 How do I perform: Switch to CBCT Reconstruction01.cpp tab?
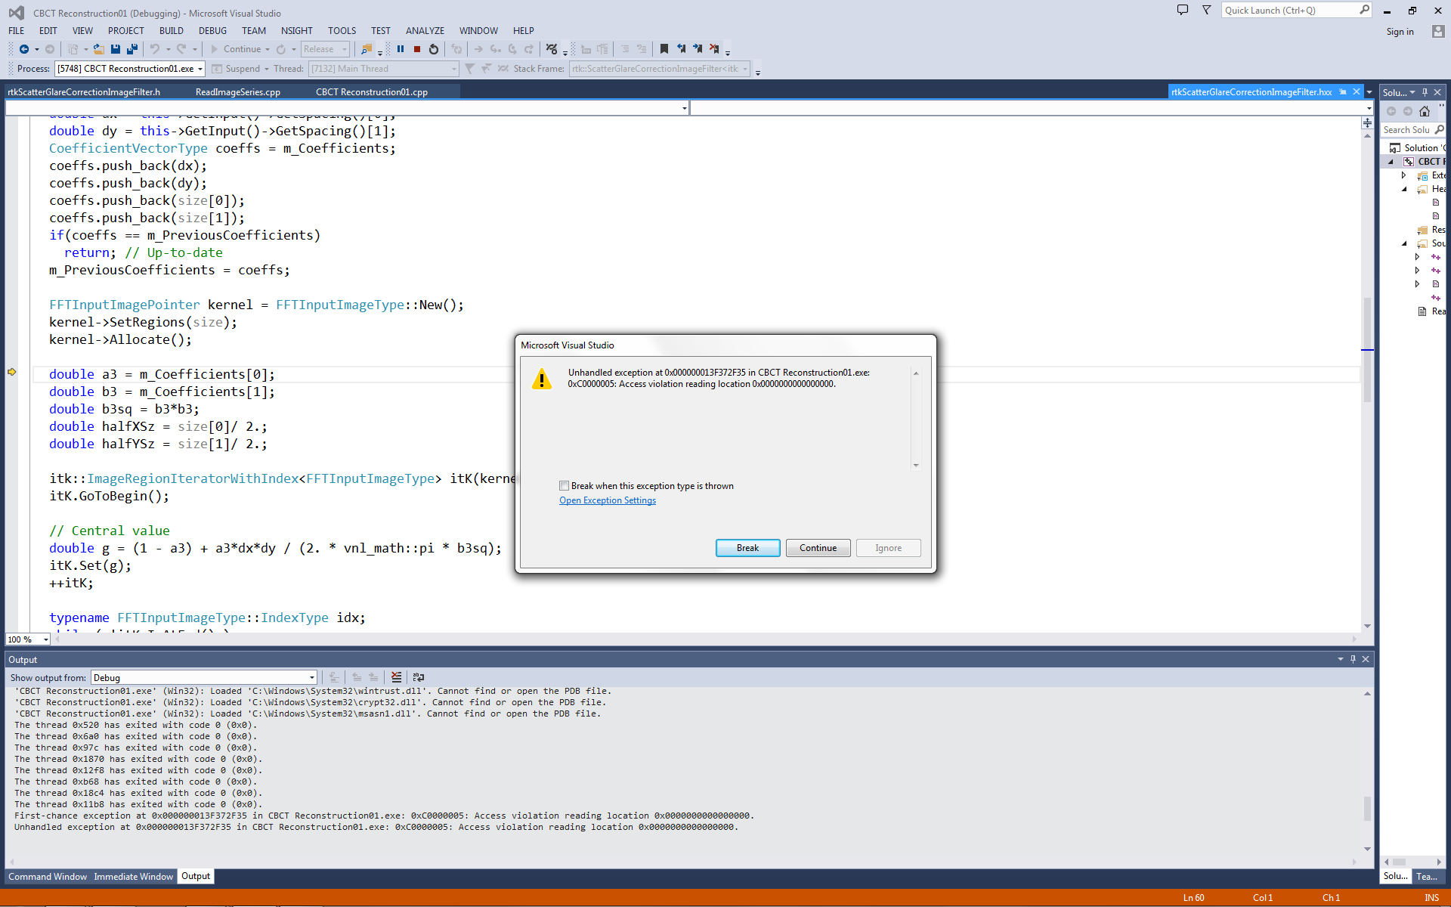click(372, 92)
